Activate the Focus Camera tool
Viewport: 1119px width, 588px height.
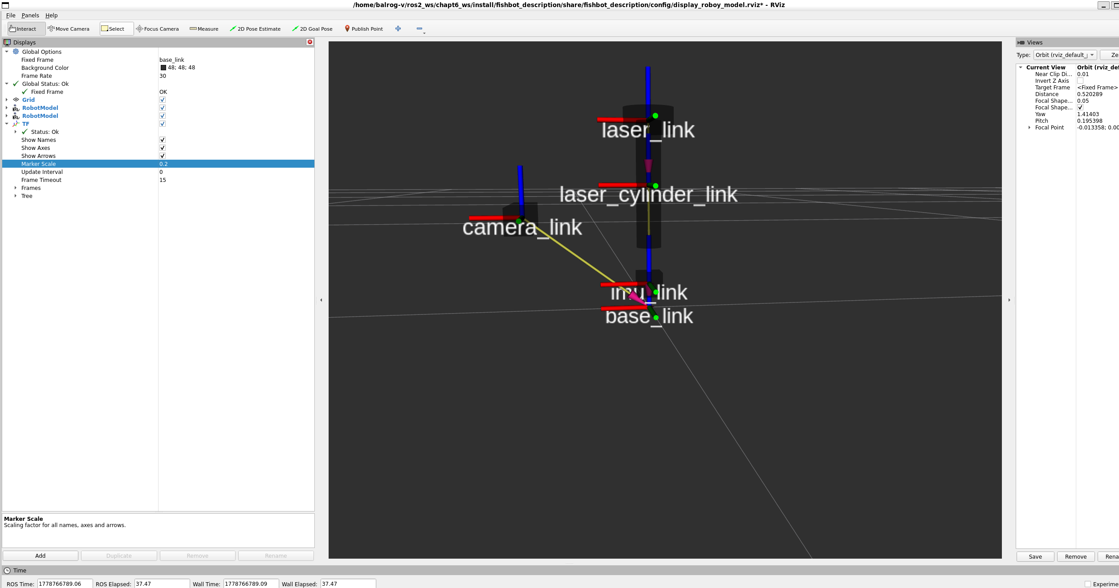click(158, 29)
